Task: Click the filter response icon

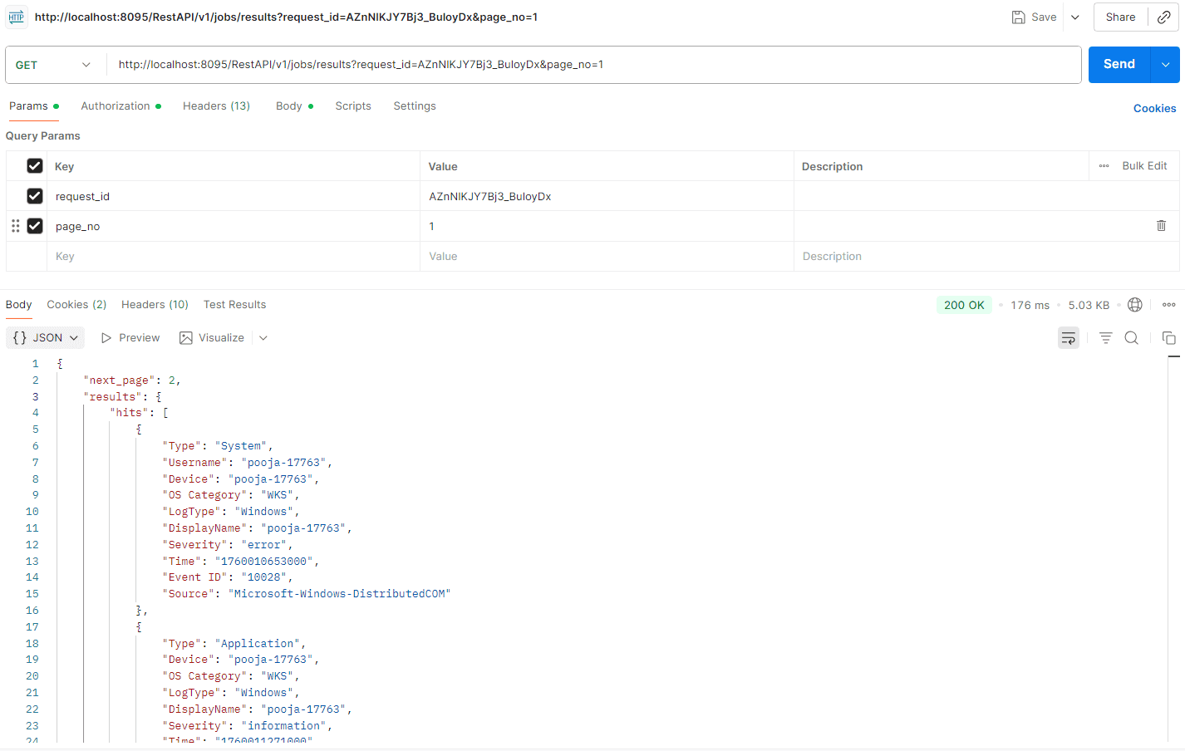Action: point(1105,337)
